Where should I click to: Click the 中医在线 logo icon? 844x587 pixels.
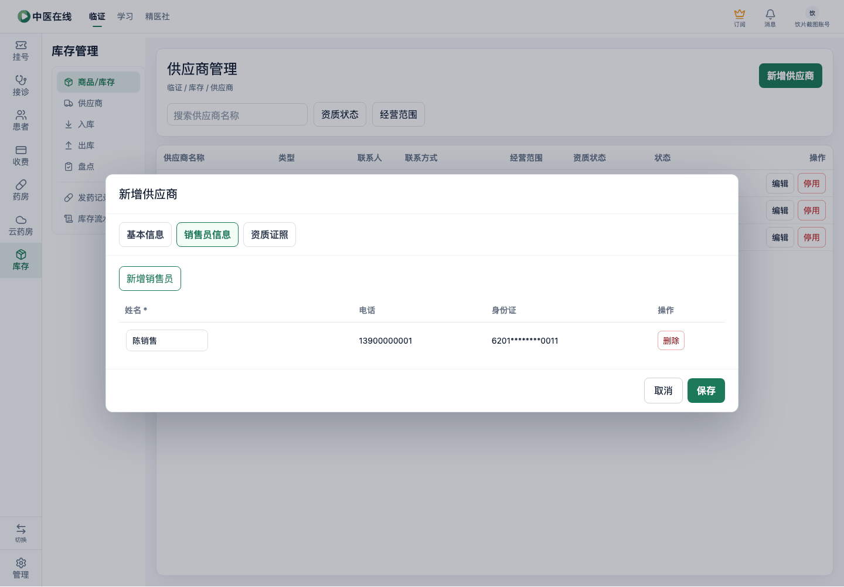(24, 16)
